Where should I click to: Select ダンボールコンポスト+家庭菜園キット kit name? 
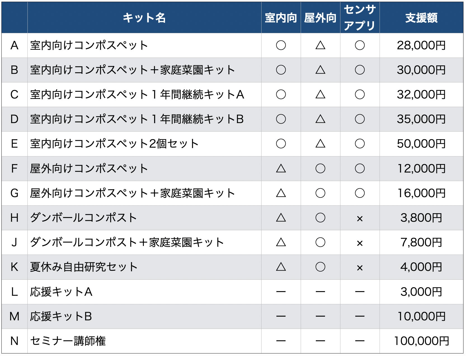point(127,243)
